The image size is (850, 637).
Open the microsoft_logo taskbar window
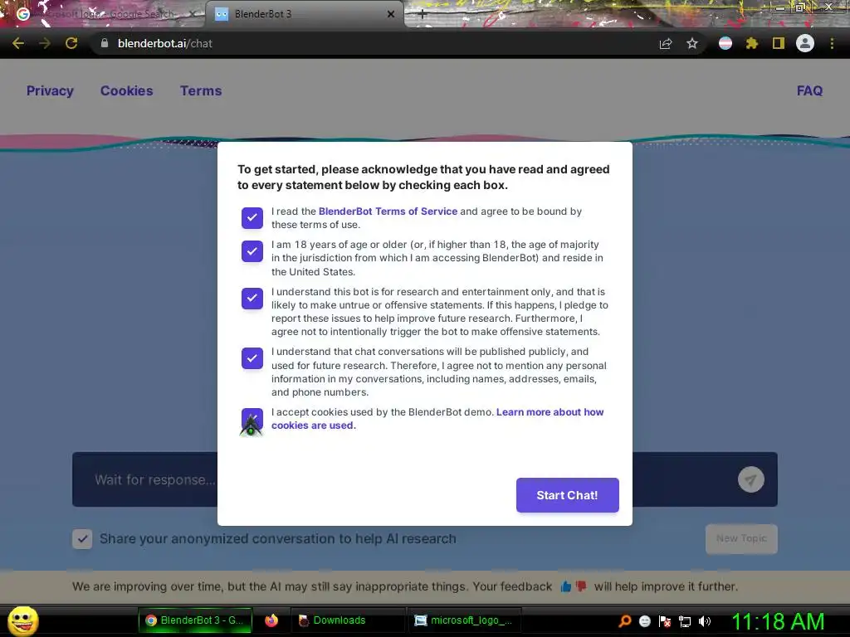[x=464, y=620]
